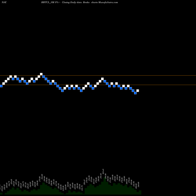This screenshot has width=196, height=196.
Task: Click the tallest green volume bar
Action: coord(105,186)
